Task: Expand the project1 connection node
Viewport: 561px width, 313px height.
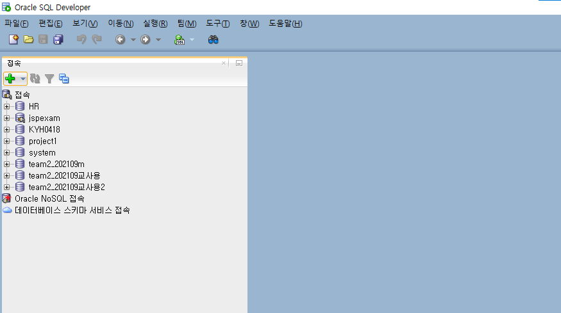Action: (7, 141)
